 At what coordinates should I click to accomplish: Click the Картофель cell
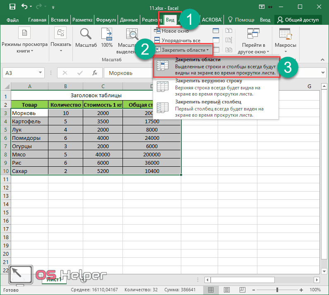29,121
